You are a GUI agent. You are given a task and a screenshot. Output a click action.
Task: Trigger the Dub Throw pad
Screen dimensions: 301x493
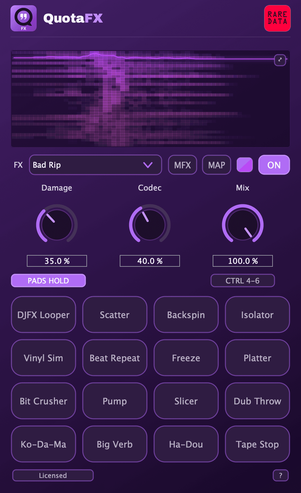[x=257, y=401]
